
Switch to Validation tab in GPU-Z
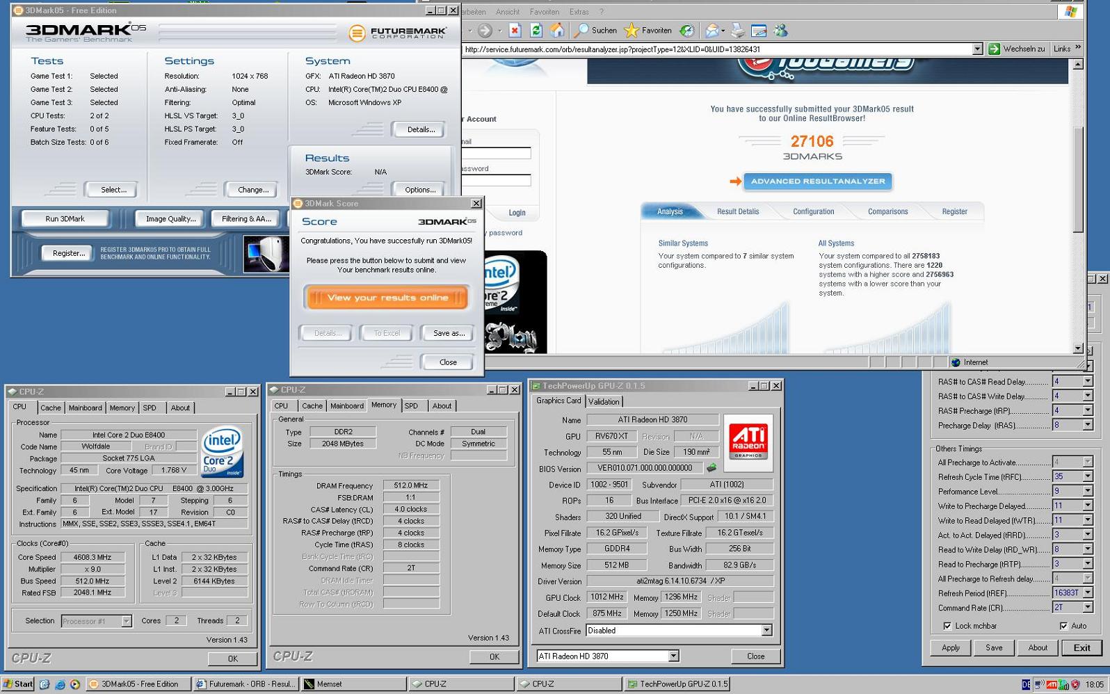(x=604, y=401)
